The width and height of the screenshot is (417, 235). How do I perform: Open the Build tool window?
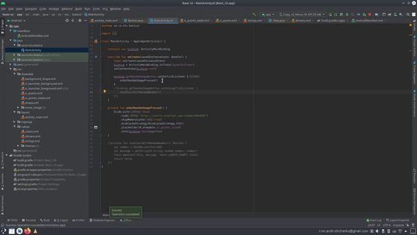(x=45, y=221)
